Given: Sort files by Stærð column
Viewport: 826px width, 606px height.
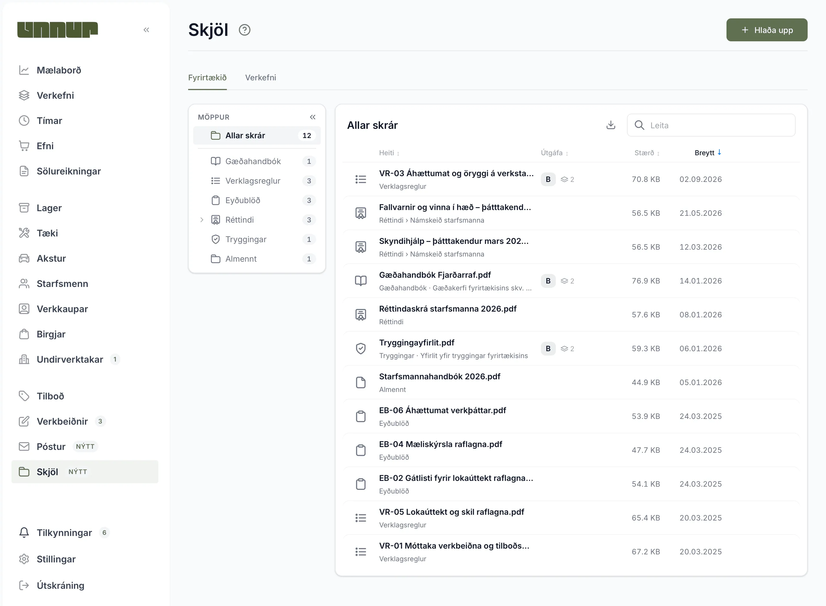Looking at the screenshot, I should tap(647, 153).
